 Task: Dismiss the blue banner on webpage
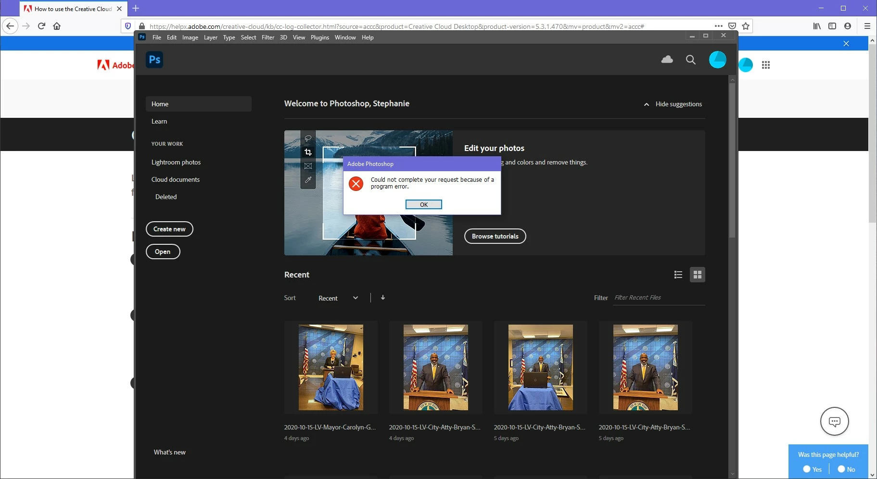tap(846, 43)
